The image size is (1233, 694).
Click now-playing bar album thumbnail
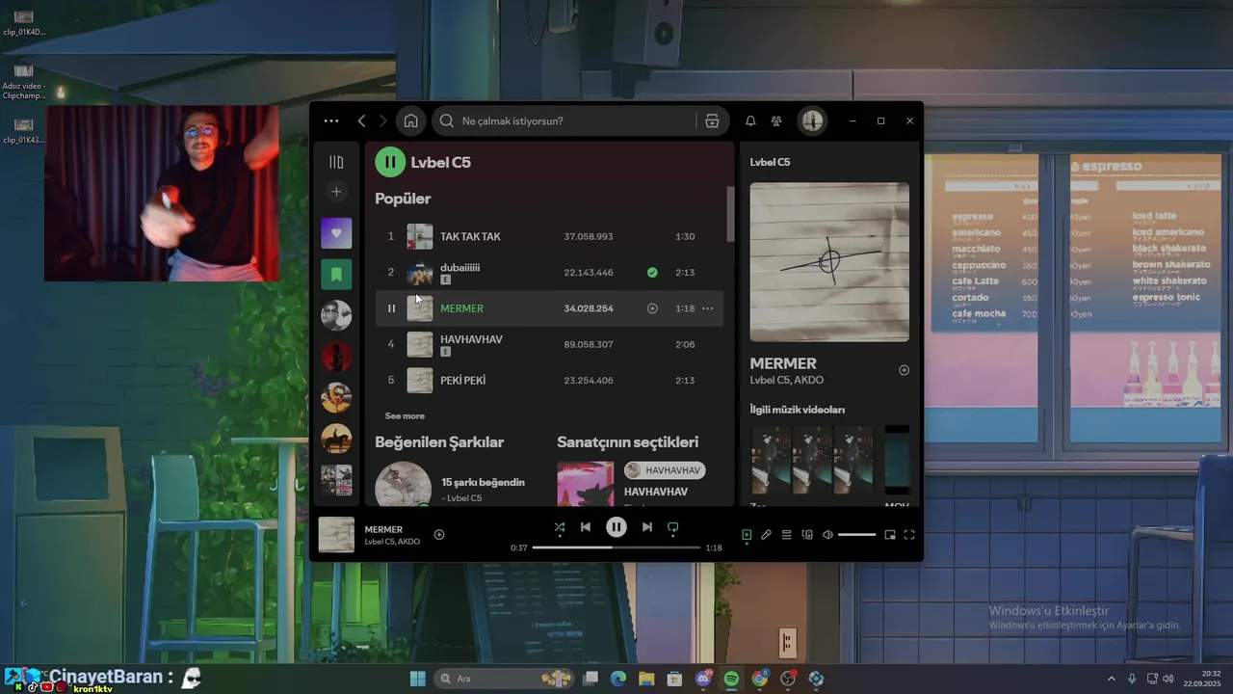point(336,535)
